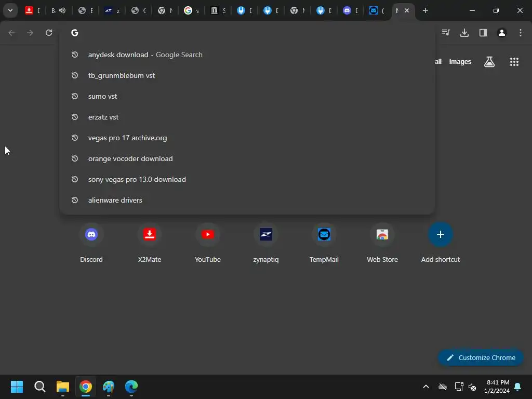Switch to the zynaptiq tab

[x=112, y=10]
